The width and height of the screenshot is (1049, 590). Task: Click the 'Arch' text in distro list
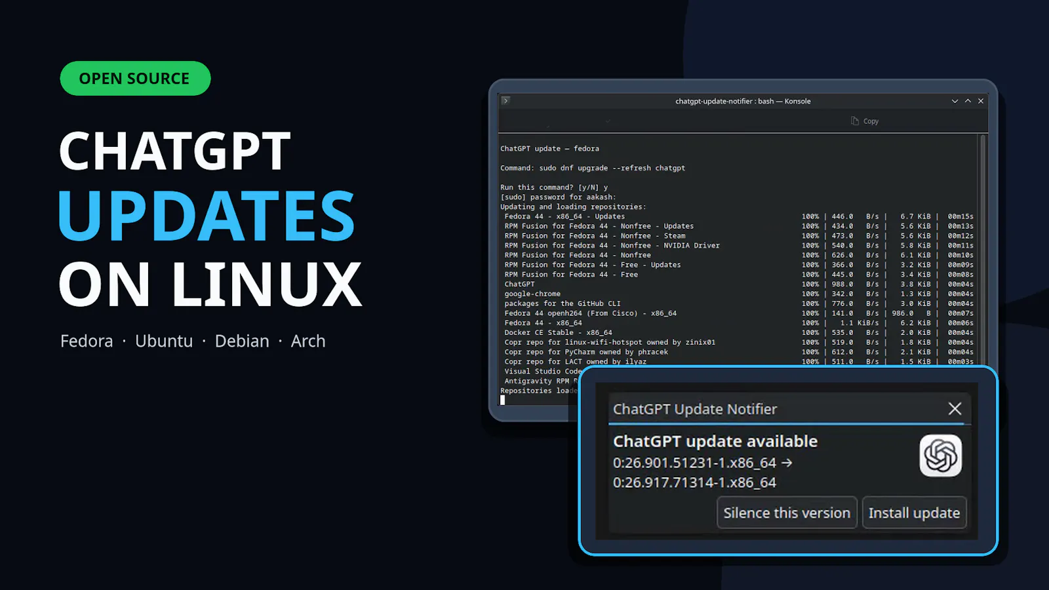pyautogui.click(x=308, y=341)
